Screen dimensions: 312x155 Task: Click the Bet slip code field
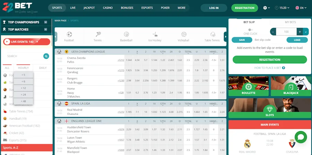click(x=269, y=40)
